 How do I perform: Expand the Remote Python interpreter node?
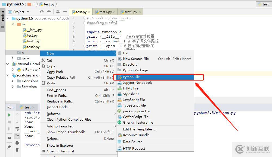pos(13,70)
